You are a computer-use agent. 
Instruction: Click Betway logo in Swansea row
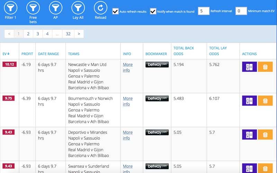157,166
